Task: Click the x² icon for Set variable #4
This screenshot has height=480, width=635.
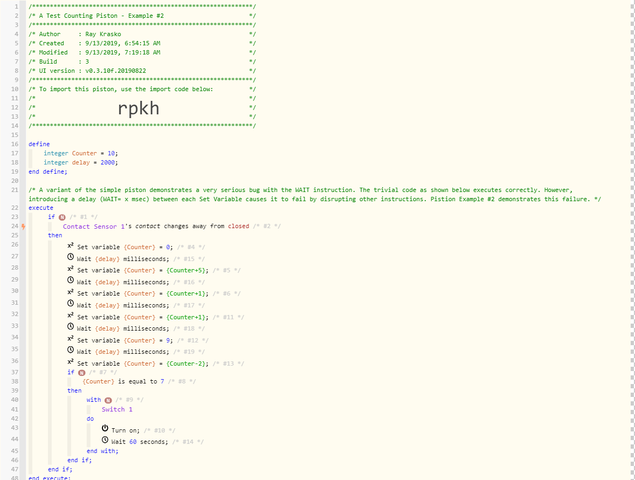Action: point(71,245)
